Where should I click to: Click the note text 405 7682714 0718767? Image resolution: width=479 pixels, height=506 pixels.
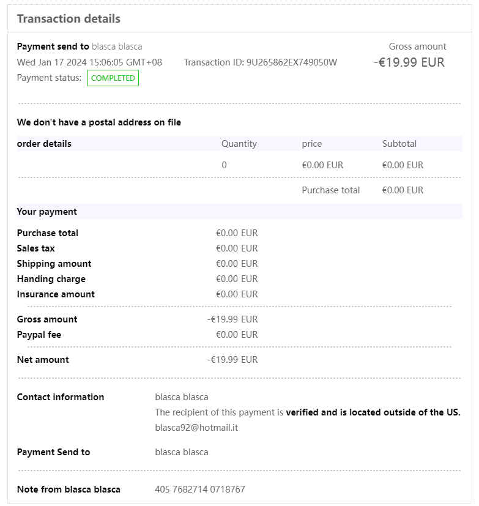200,489
